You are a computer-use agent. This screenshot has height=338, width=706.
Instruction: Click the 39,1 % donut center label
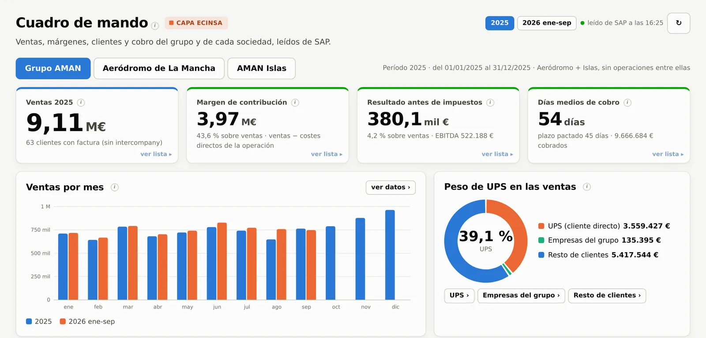pyautogui.click(x=486, y=236)
